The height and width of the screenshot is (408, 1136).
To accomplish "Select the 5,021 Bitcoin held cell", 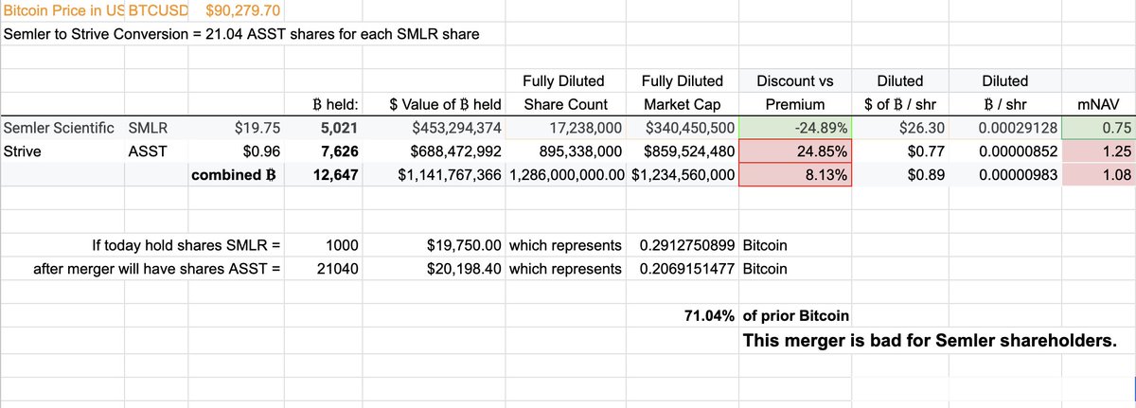I will point(324,127).
